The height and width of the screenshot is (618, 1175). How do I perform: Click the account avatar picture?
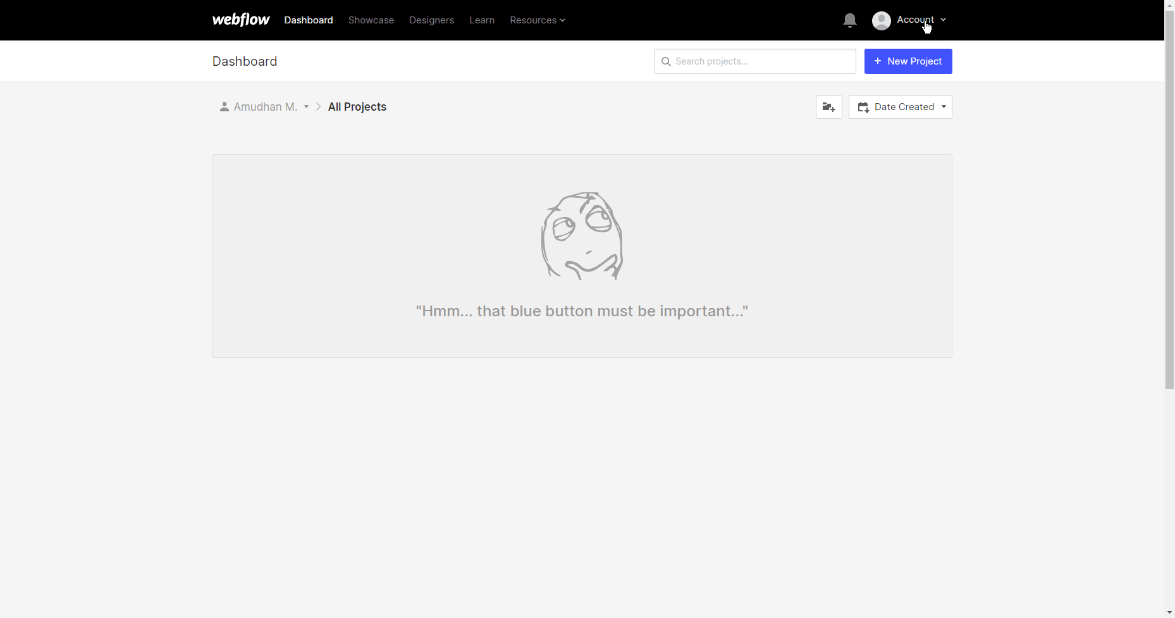882,20
